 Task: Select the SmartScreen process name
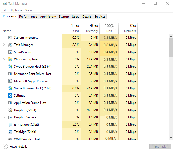point(23,52)
